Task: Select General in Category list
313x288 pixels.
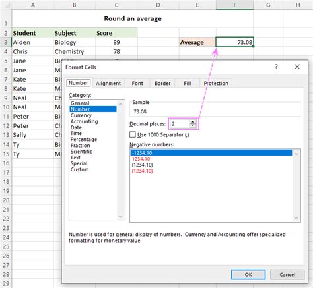Action: (x=93, y=103)
